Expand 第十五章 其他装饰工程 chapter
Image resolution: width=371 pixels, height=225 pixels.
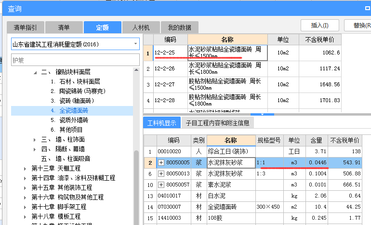pos(25,188)
